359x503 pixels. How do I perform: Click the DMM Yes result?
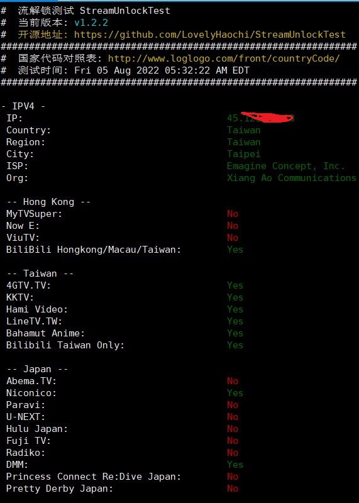point(235,465)
